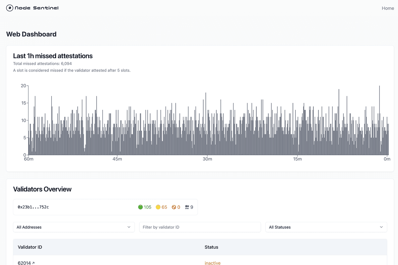Click the inactive status label for validator 62014
398x265 pixels.
212,263
